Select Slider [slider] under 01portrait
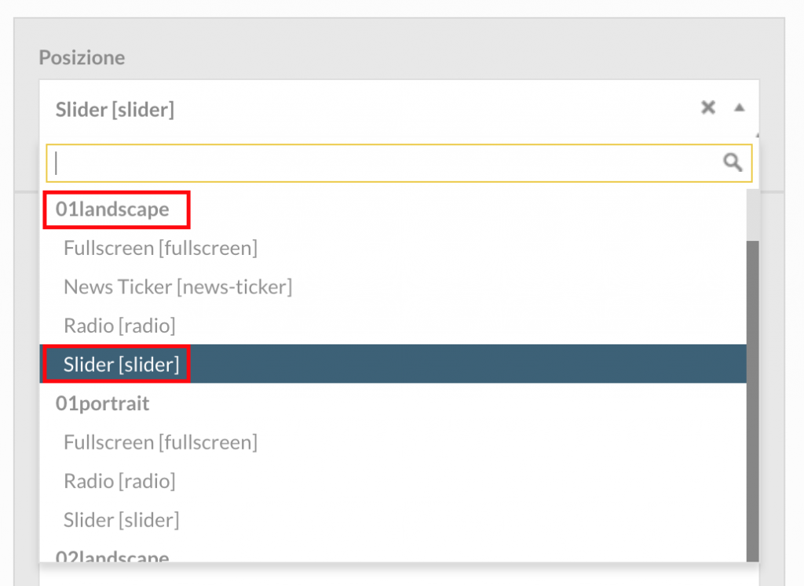 (x=122, y=520)
